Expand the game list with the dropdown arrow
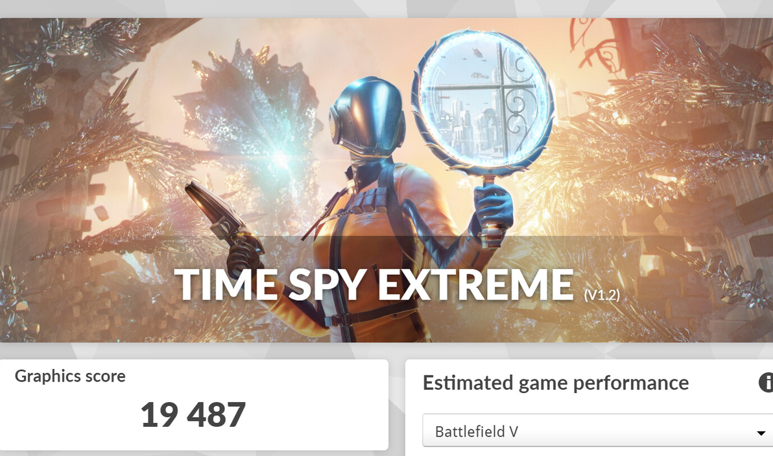The height and width of the screenshot is (456, 773). [761, 433]
